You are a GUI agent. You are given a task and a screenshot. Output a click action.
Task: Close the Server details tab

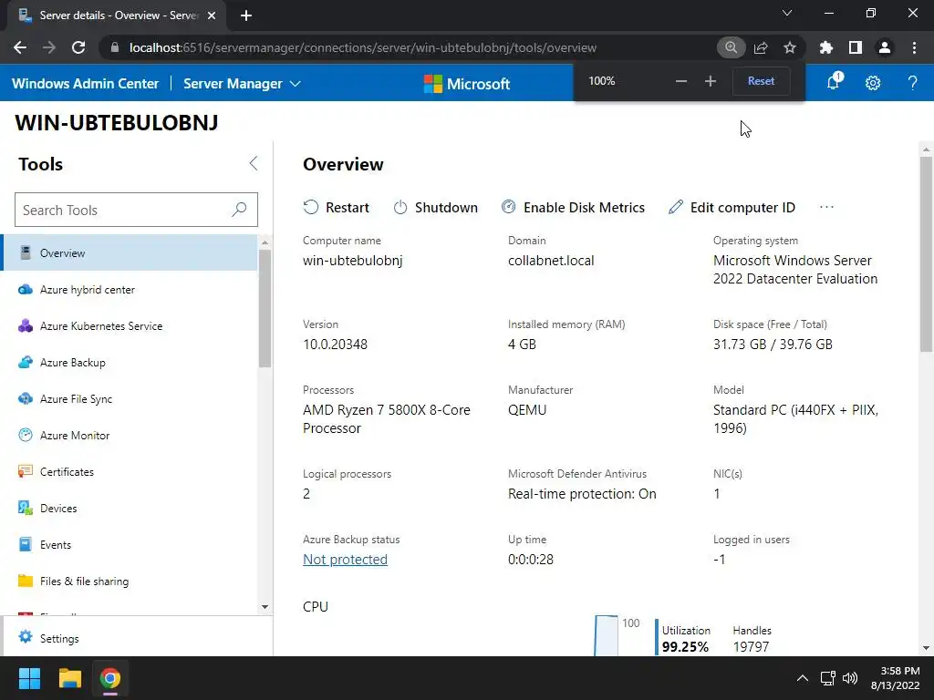[x=212, y=15]
